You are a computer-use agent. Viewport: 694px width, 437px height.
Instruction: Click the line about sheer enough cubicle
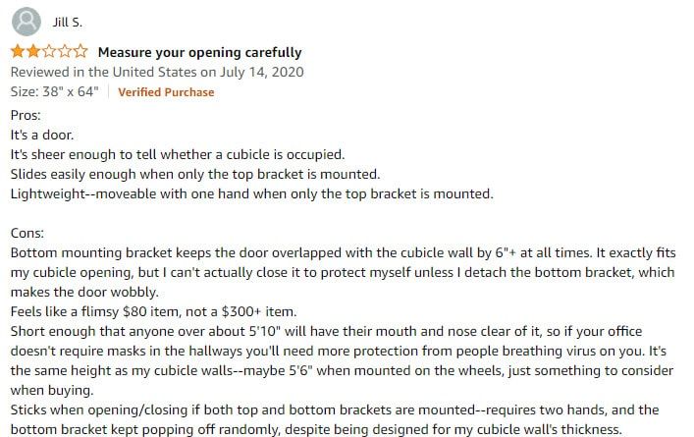coord(178,154)
